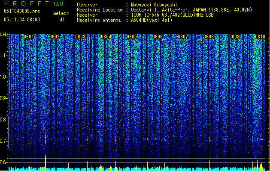Click the HROFFT 1.0.0 title text
270x171 pixels.
(34, 3)
